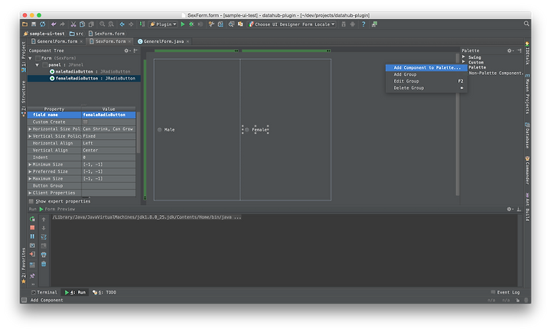The width and height of the screenshot is (551, 332).
Task: Click the Rerun icon in Run panel
Action: pos(32,219)
